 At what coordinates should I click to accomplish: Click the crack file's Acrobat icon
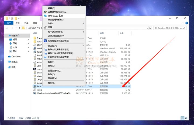click(x=35, y=69)
